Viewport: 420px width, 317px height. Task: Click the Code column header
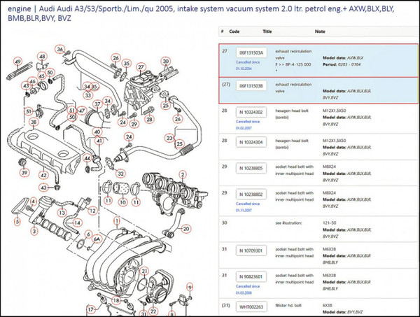point(235,31)
